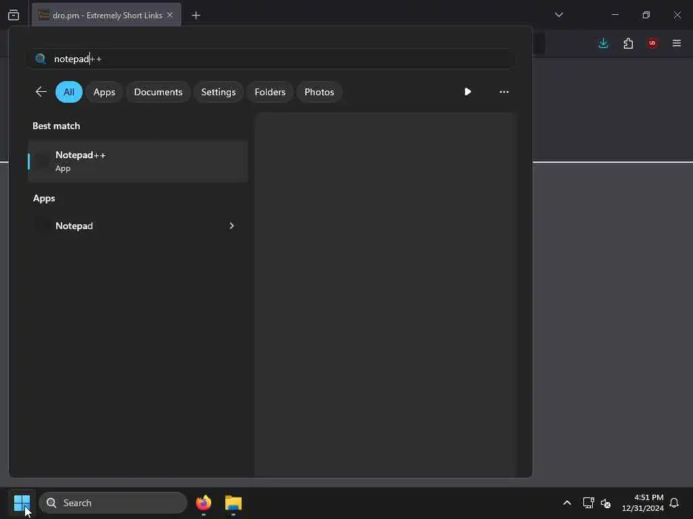The width and height of the screenshot is (693, 519).
Task: Switch to Folders filter tab
Action: 270,92
